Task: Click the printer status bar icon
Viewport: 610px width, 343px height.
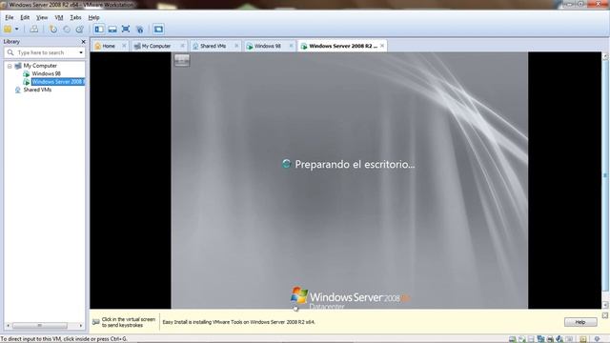Action: pyautogui.click(x=550, y=339)
